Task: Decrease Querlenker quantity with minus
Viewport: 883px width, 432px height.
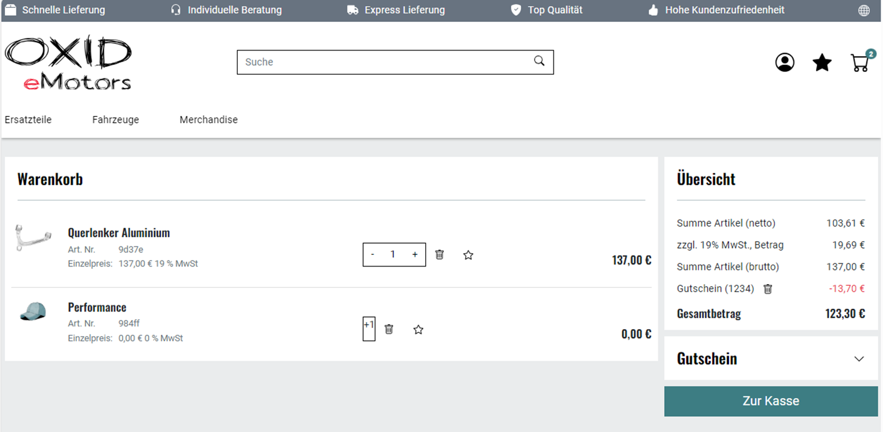Action: click(372, 255)
